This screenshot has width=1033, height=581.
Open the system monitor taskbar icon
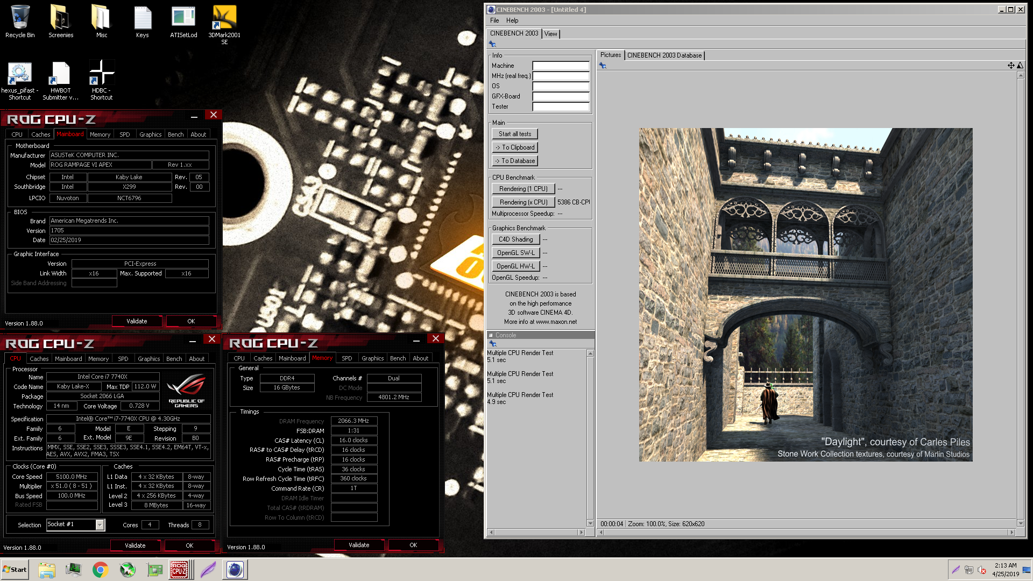click(x=73, y=570)
